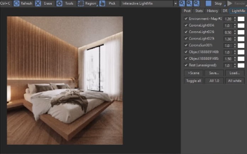Screen dimensions: 247x154
Task: Select the Region marquee icon
Action: [81, 3]
